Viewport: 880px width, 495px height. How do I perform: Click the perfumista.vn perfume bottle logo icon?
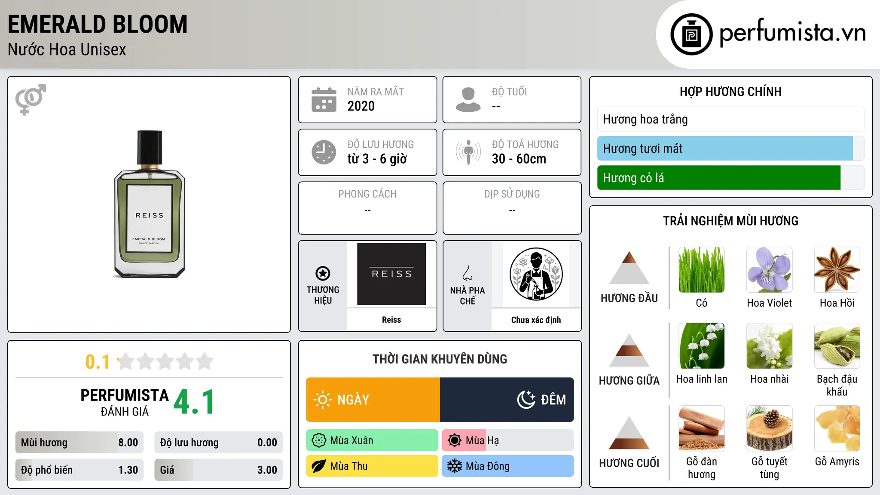pyautogui.click(x=691, y=34)
